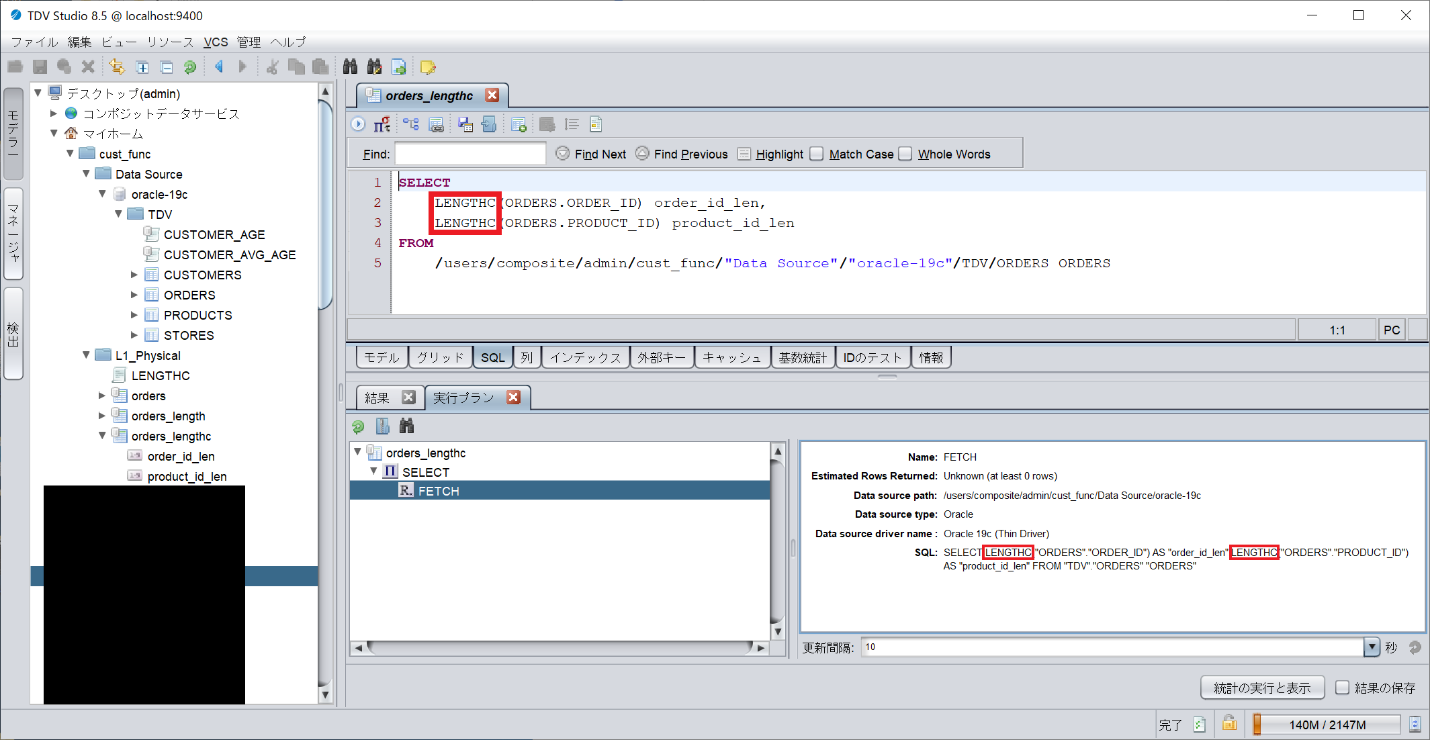
Task: Open the VCS menu
Action: pos(216,42)
